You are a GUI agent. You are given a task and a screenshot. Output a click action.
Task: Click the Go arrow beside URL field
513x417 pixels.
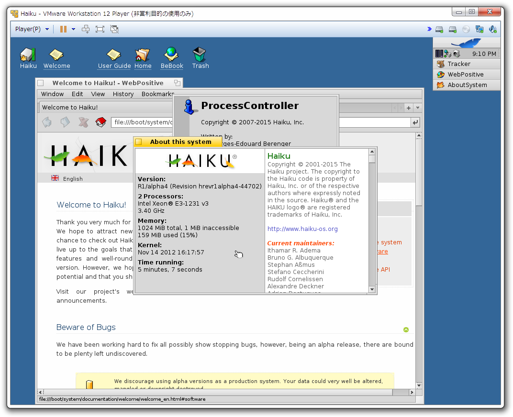(415, 122)
